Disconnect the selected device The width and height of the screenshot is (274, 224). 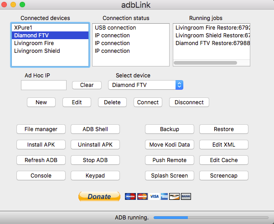189,102
